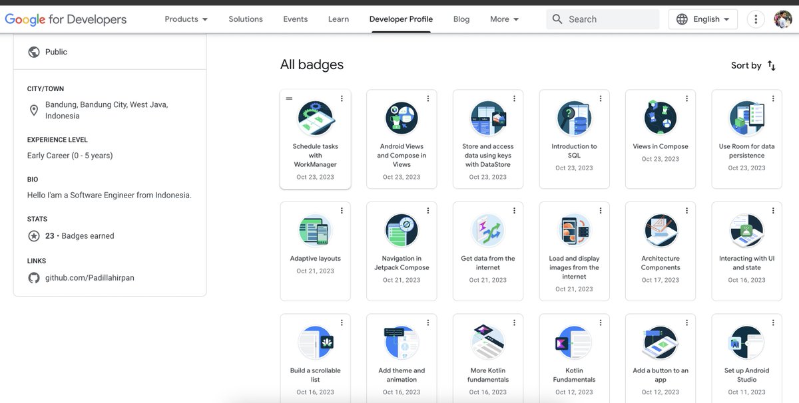Expand the Products dropdown menu
Image resolution: width=799 pixels, height=403 pixels.
click(186, 19)
